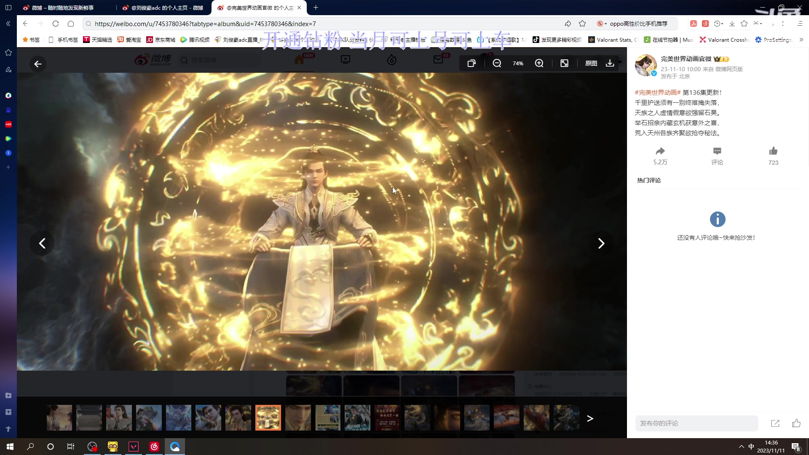The width and height of the screenshot is (809, 455).
Task: Click the download image icon
Action: (610, 63)
